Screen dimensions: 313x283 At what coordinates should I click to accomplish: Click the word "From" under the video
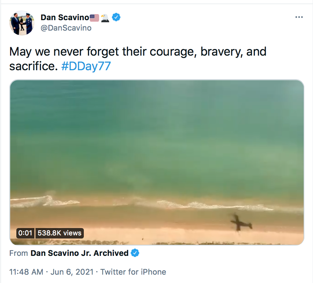[18, 253]
